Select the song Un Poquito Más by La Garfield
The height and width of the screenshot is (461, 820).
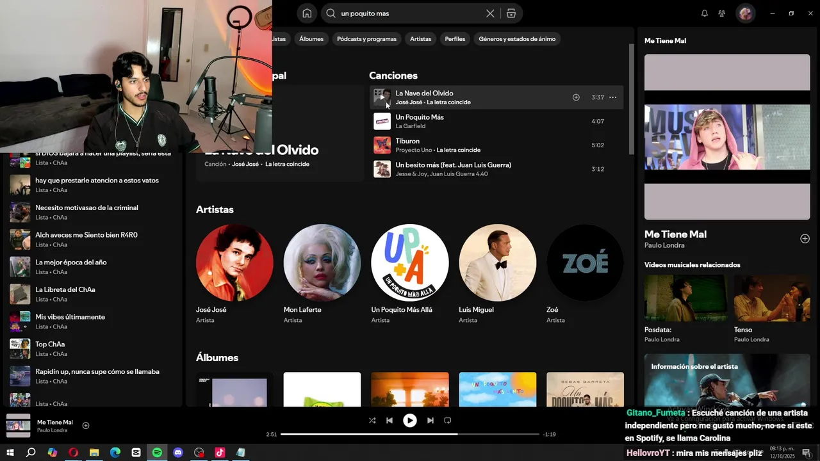point(496,121)
